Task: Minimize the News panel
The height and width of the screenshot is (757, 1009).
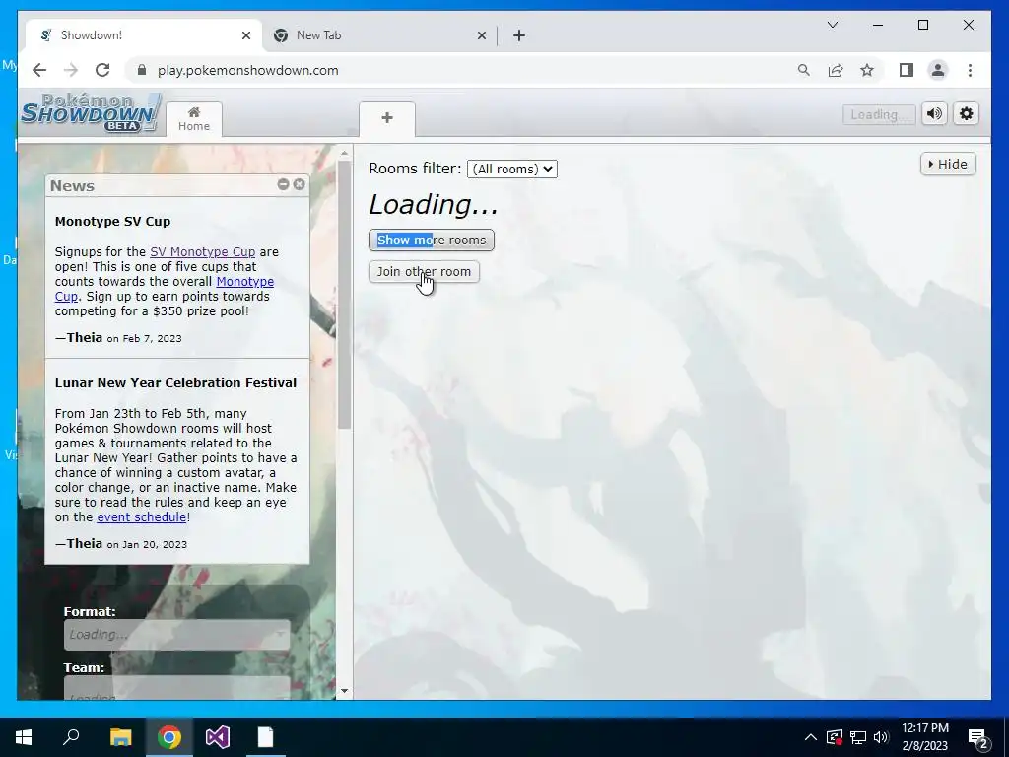Action: (x=283, y=184)
